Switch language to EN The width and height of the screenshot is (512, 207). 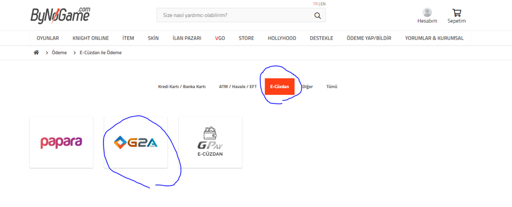[x=323, y=4]
